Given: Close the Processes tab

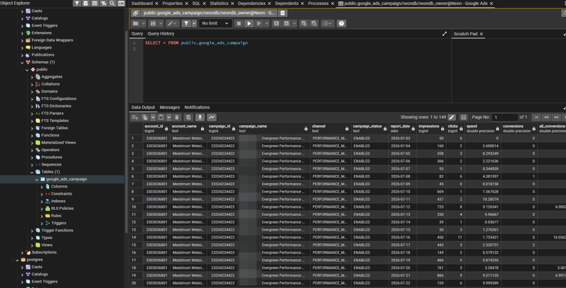Looking at the screenshot, I should [332, 4].
